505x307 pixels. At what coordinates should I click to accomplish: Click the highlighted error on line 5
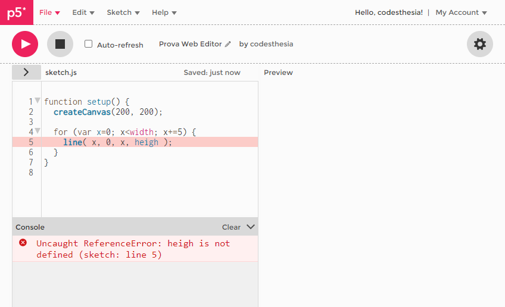tap(135, 142)
